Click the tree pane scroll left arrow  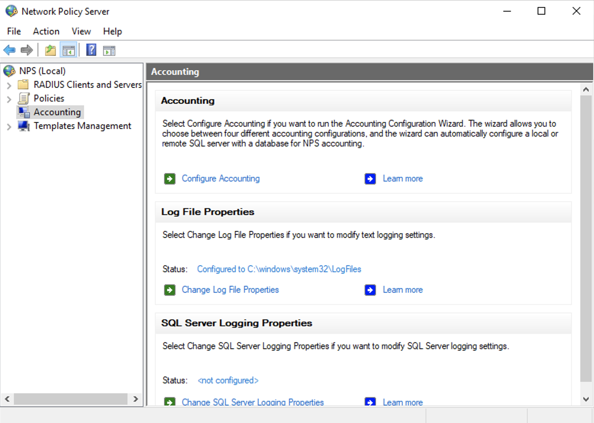point(7,399)
